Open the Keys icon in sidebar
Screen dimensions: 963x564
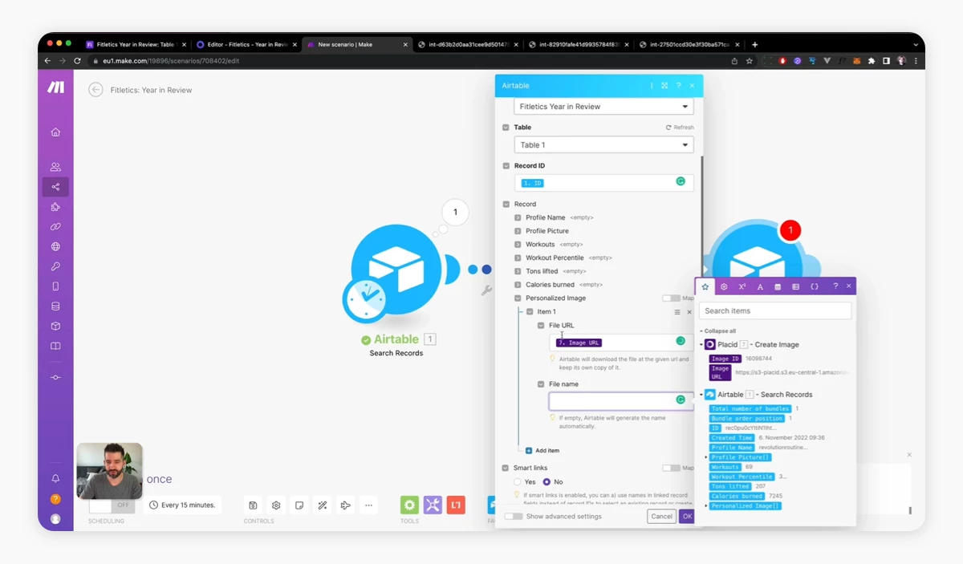(55, 266)
